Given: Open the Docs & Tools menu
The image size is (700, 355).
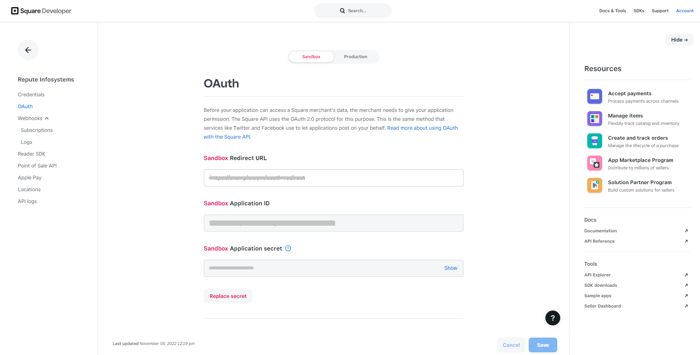Looking at the screenshot, I should [612, 11].
